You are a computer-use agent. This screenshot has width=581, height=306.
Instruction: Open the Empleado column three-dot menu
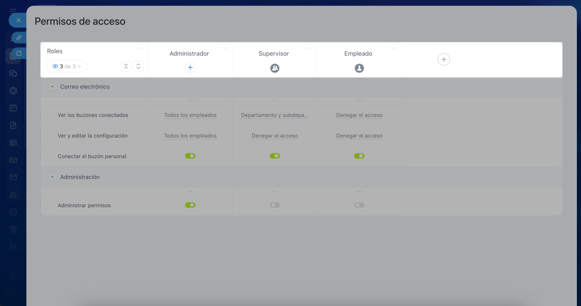click(x=394, y=48)
